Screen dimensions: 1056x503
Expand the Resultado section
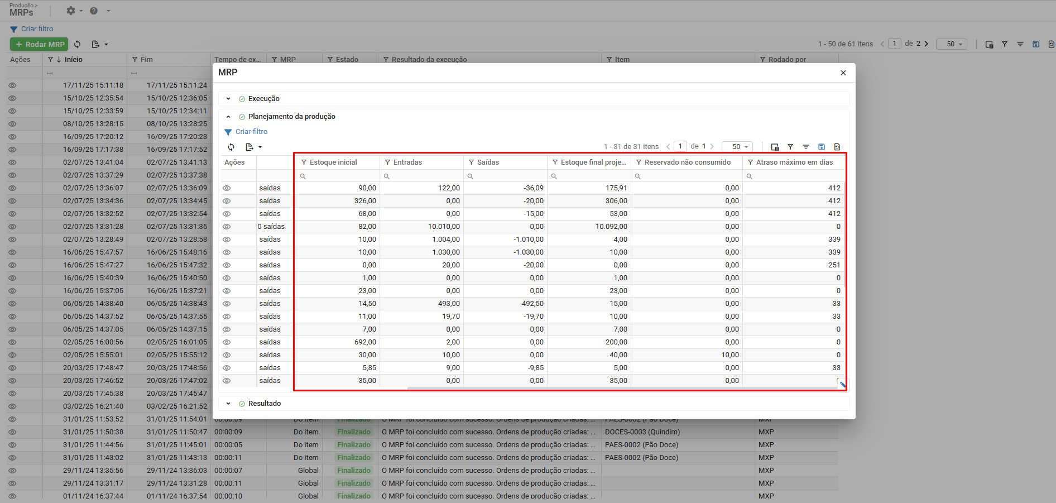(x=228, y=404)
